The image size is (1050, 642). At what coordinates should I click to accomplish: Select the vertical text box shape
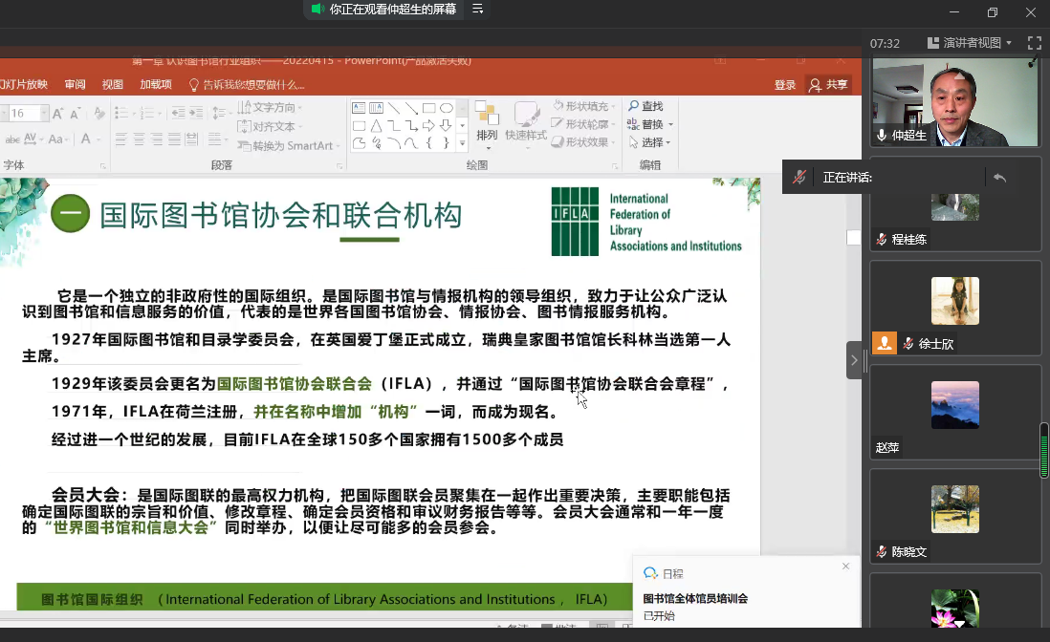coord(377,108)
